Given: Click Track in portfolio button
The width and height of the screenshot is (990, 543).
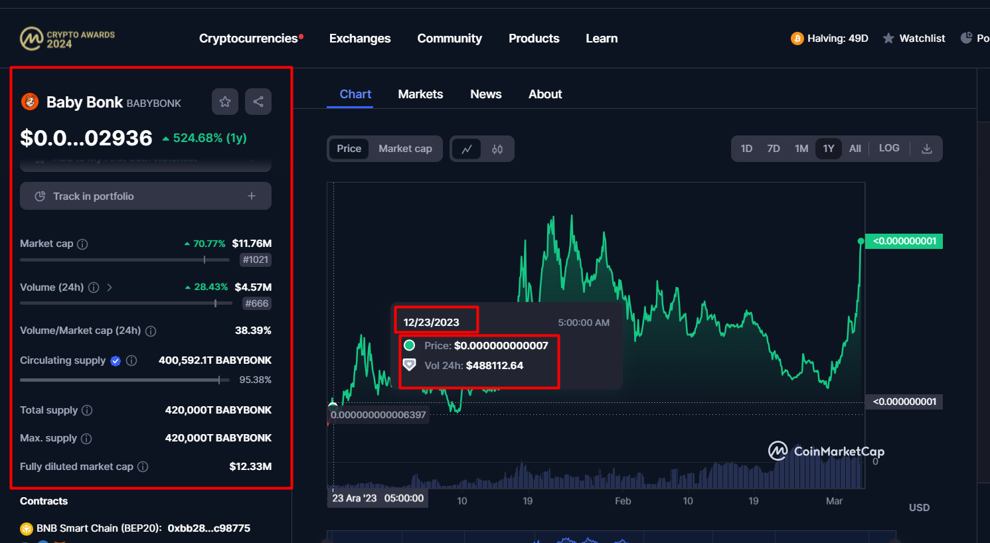Looking at the screenshot, I should pos(145,196).
